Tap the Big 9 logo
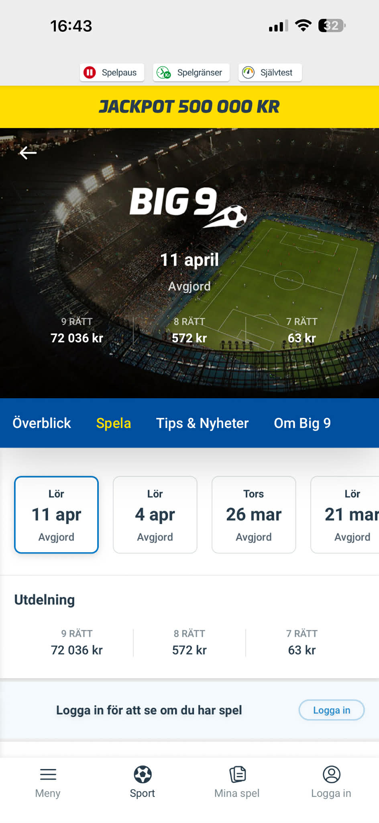The height and width of the screenshot is (823, 379). (x=188, y=206)
